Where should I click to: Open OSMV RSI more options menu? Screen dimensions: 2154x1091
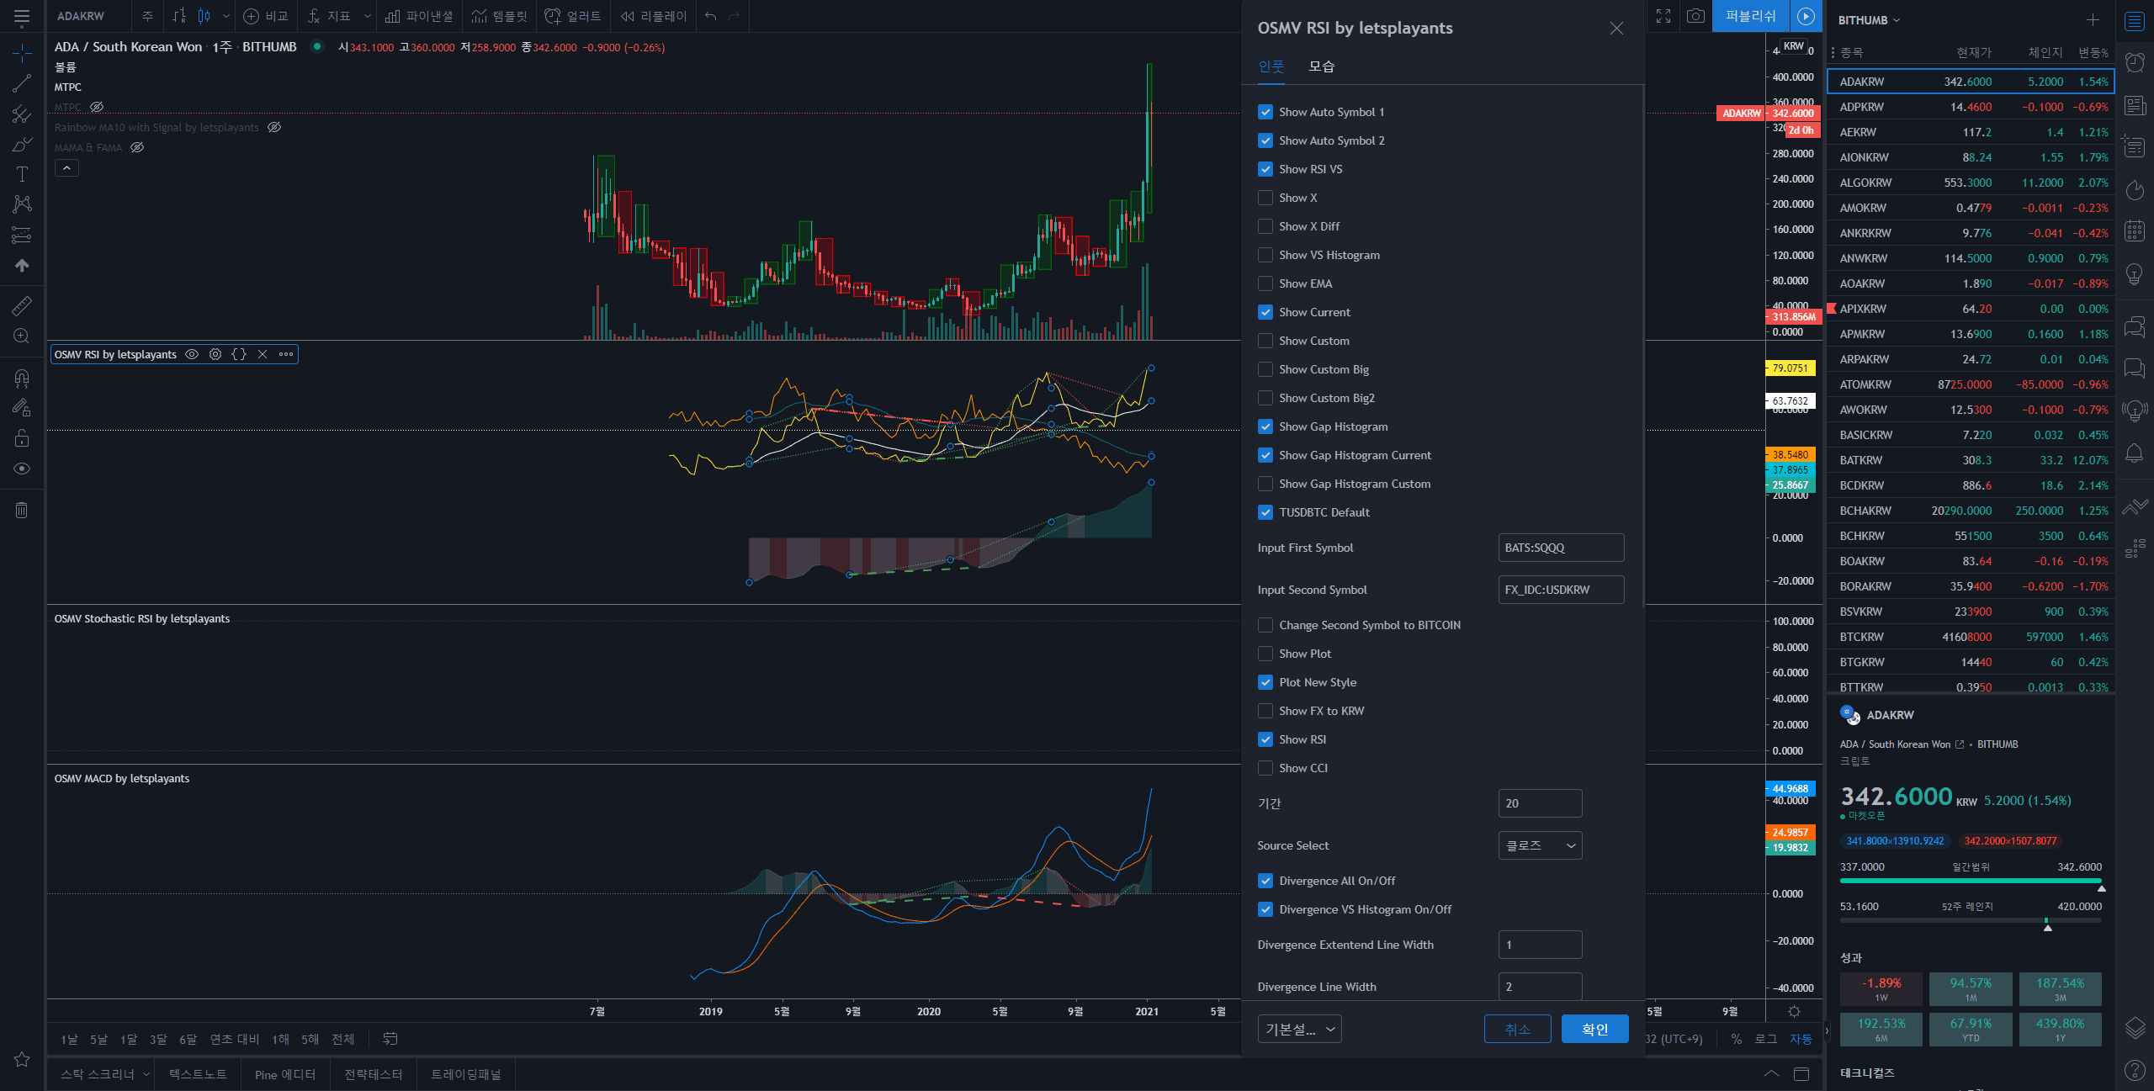(x=286, y=354)
